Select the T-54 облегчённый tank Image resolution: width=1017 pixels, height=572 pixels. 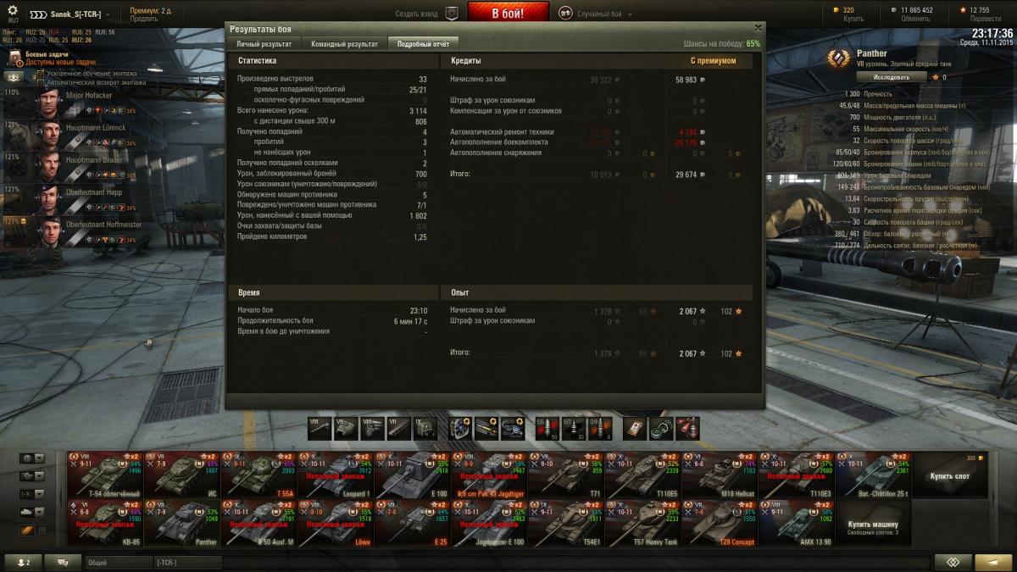[x=105, y=475]
